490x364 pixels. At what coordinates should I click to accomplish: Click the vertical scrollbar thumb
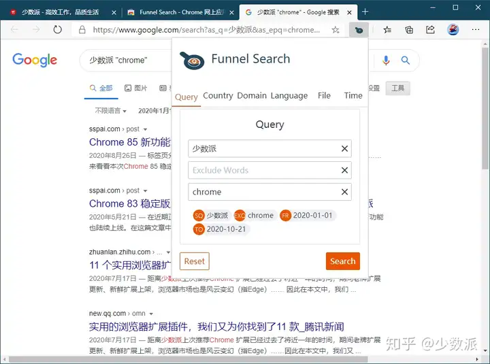pyautogui.click(x=485, y=107)
